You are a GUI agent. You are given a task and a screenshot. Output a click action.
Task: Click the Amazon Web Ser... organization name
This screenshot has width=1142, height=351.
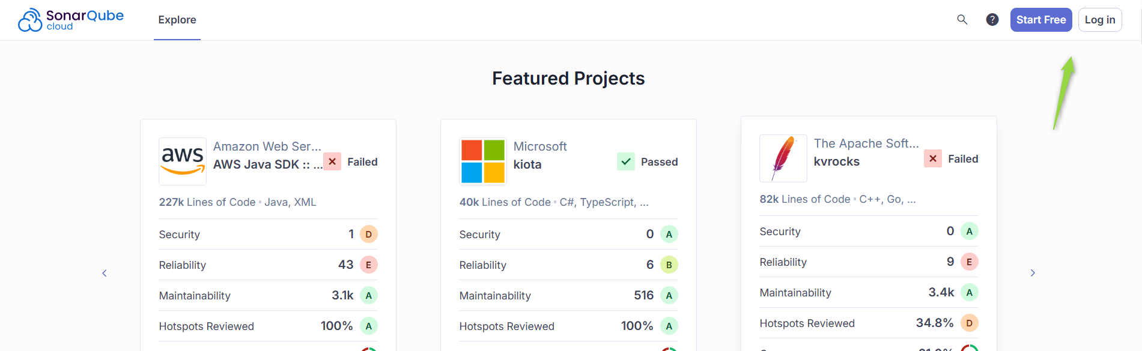[267, 146]
